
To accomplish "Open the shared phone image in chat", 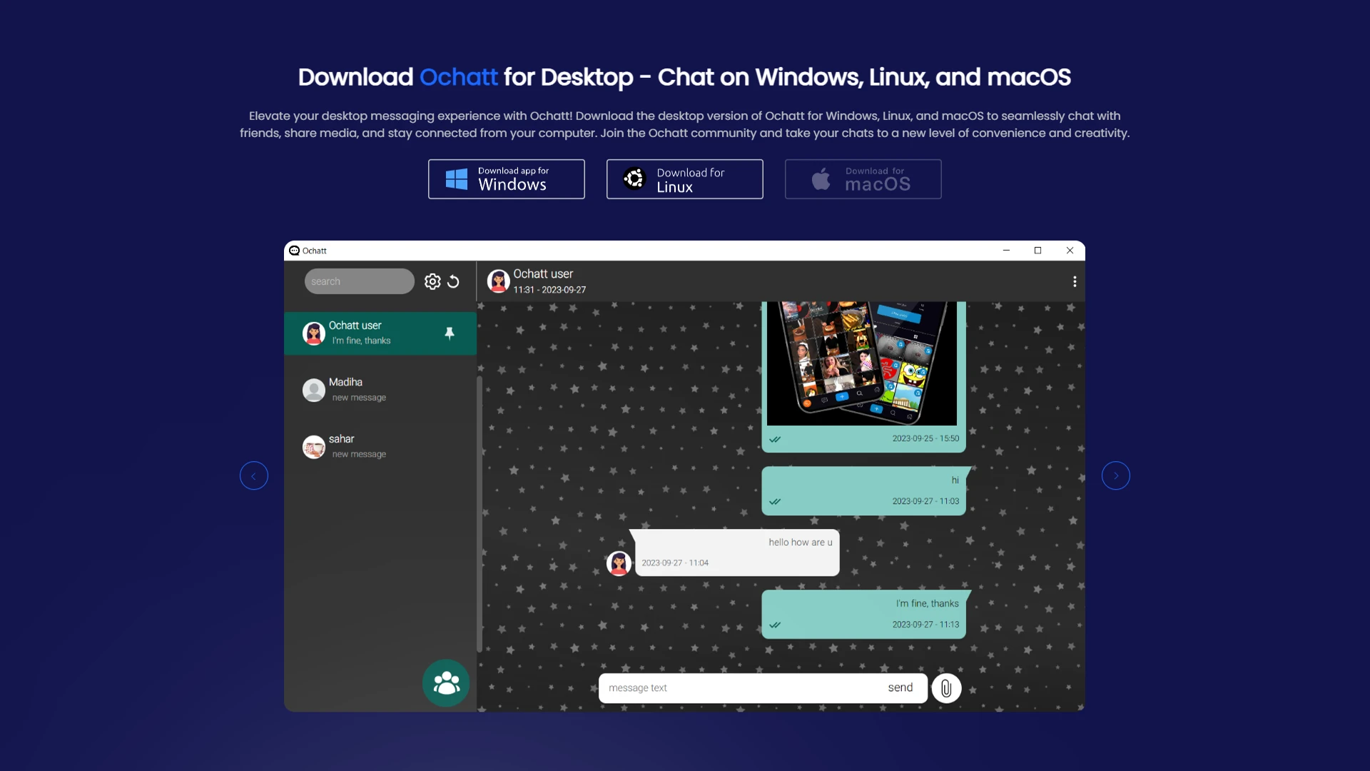I will pyautogui.click(x=862, y=363).
